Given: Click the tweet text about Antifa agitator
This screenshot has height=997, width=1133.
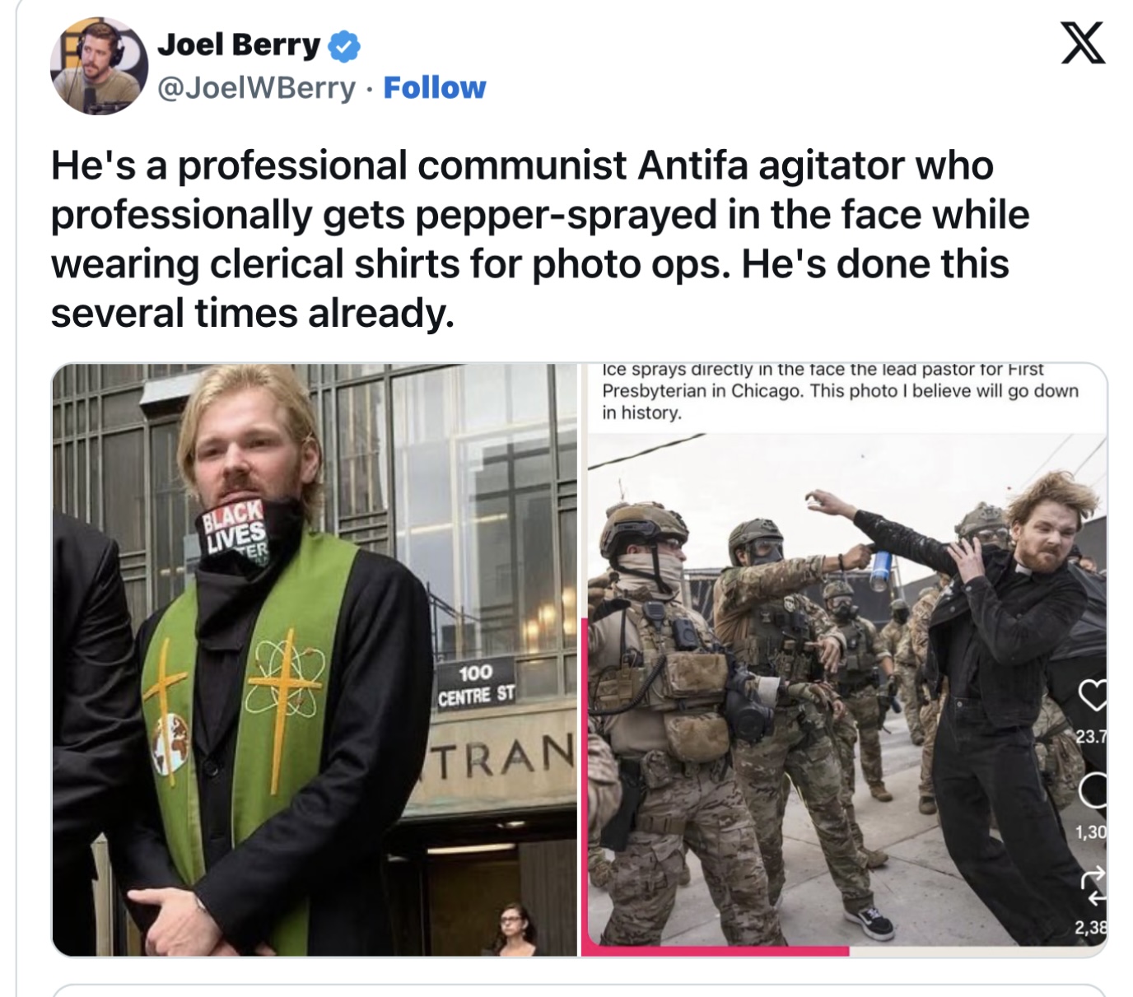Looking at the screenshot, I should point(540,239).
